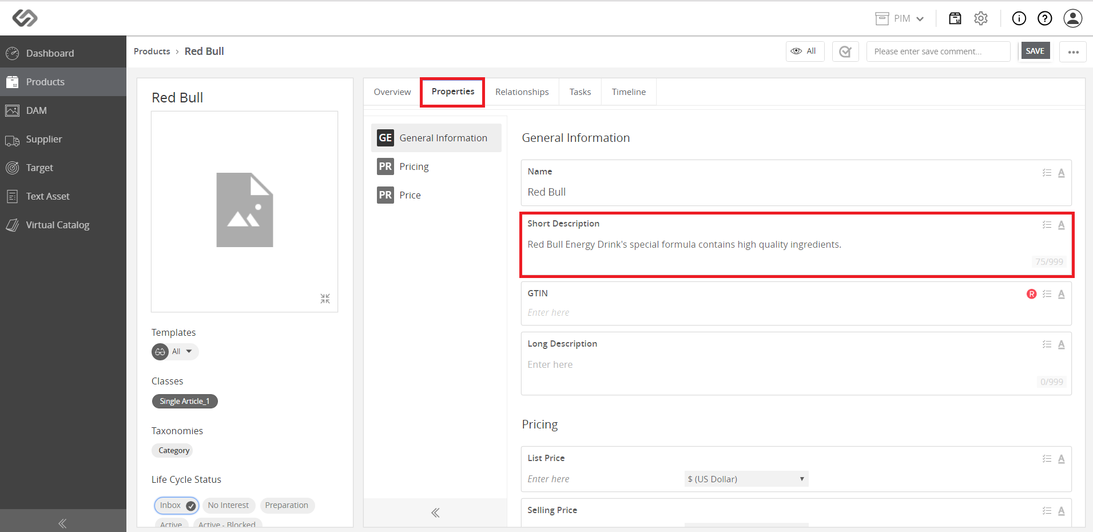Click the text format icon in Long Description
The width and height of the screenshot is (1093, 532).
(x=1062, y=344)
